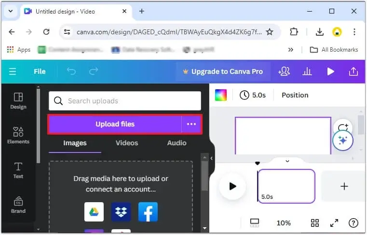The width and height of the screenshot is (367, 235).
Task: Play the video from timeline
Action: [x=232, y=186]
